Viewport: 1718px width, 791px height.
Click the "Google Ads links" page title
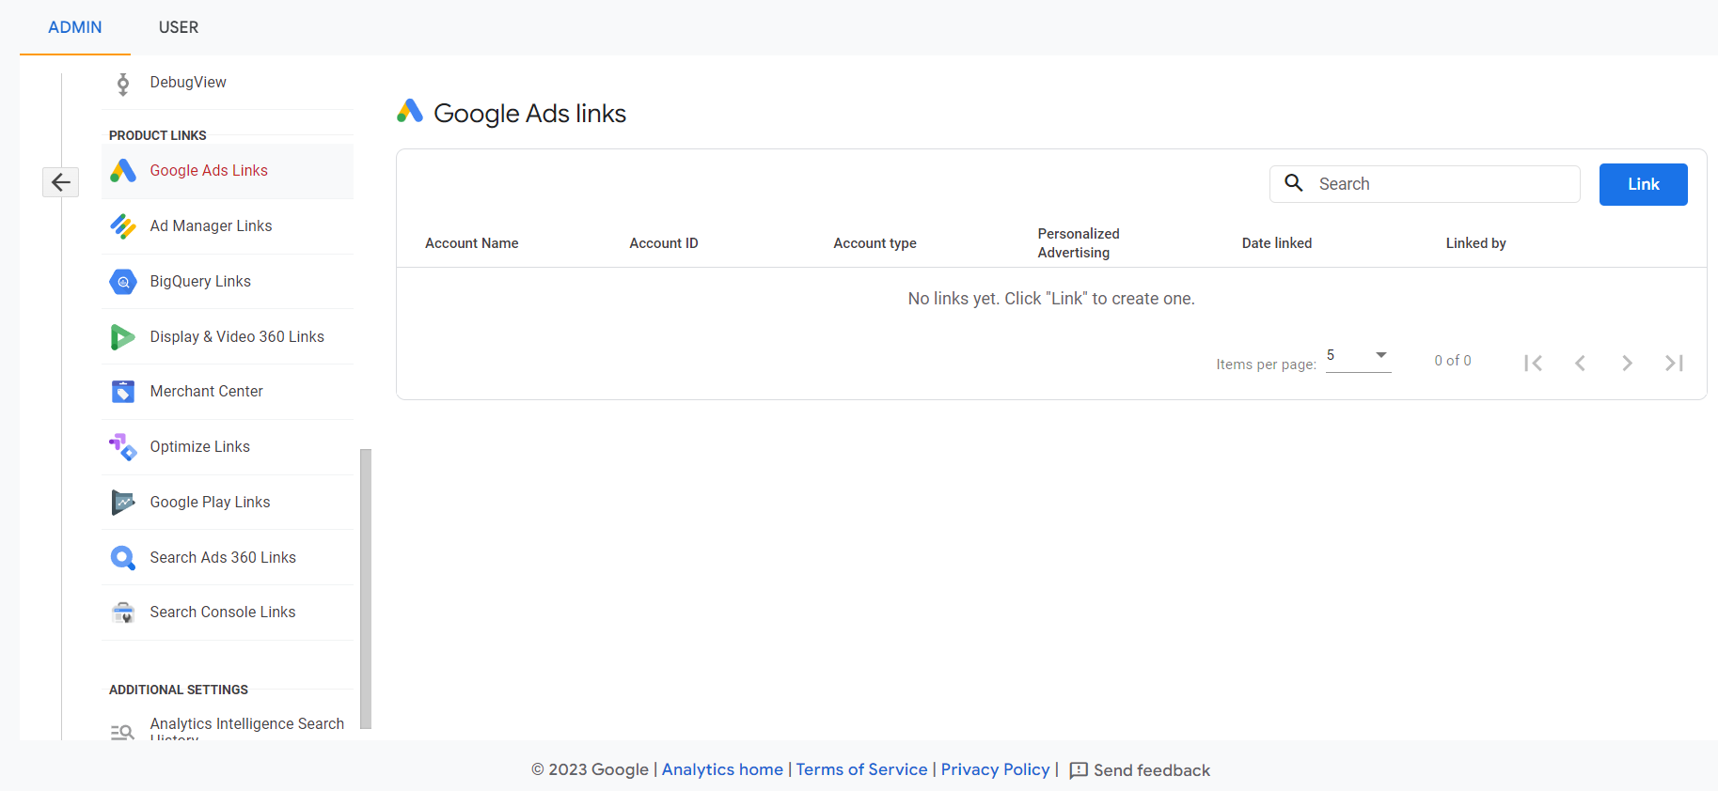click(x=530, y=114)
